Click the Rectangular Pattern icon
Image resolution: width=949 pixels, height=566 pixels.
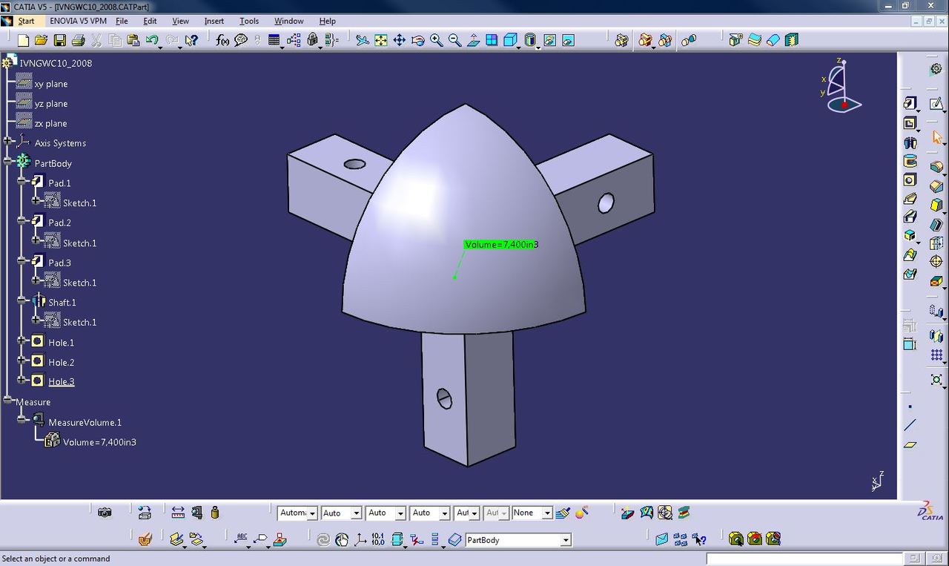(x=936, y=355)
